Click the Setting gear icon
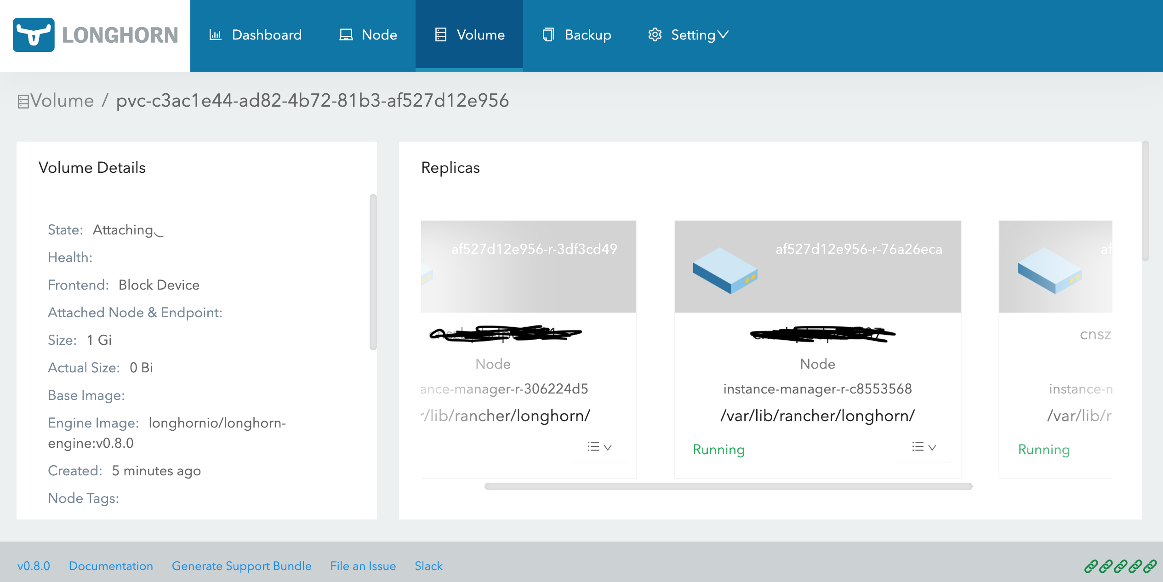1163x582 pixels. [655, 35]
